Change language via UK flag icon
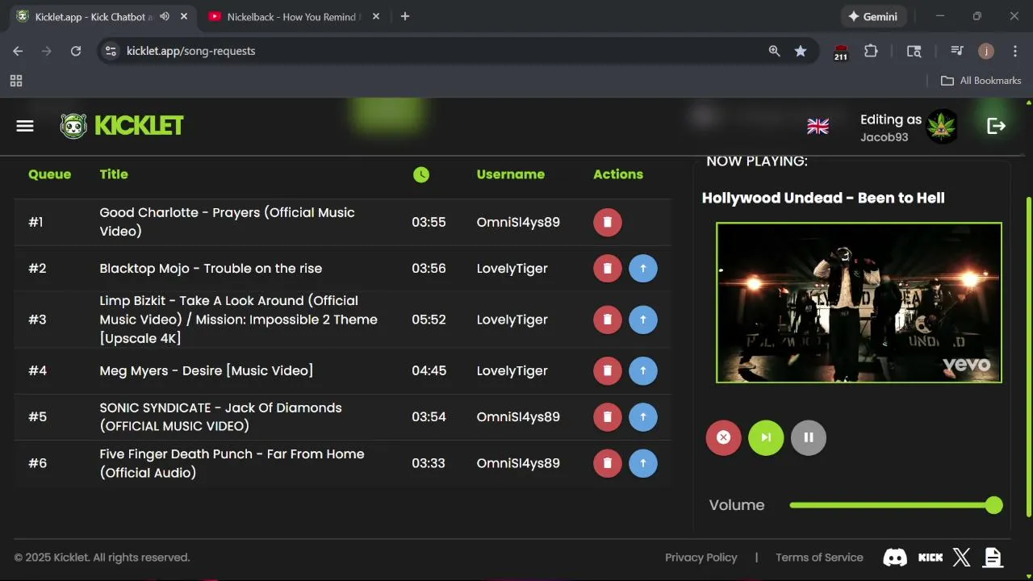 pyautogui.click(x=818, y=126)
